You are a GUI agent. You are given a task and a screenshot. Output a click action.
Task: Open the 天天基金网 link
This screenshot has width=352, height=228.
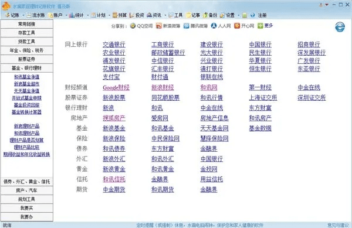(x=214, y=128)
